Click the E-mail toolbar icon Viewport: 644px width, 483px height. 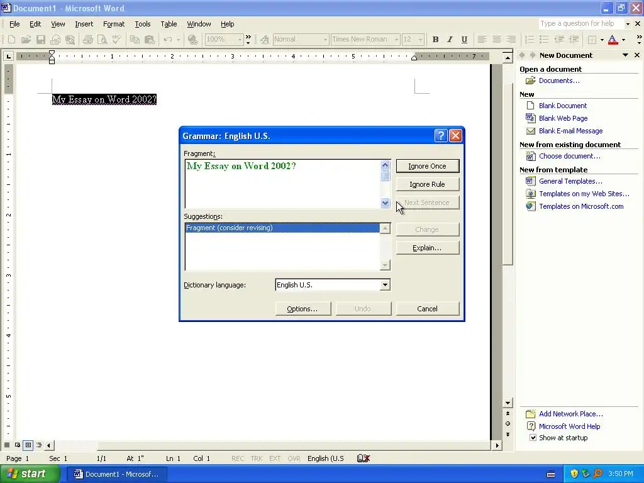click(55, 40)
